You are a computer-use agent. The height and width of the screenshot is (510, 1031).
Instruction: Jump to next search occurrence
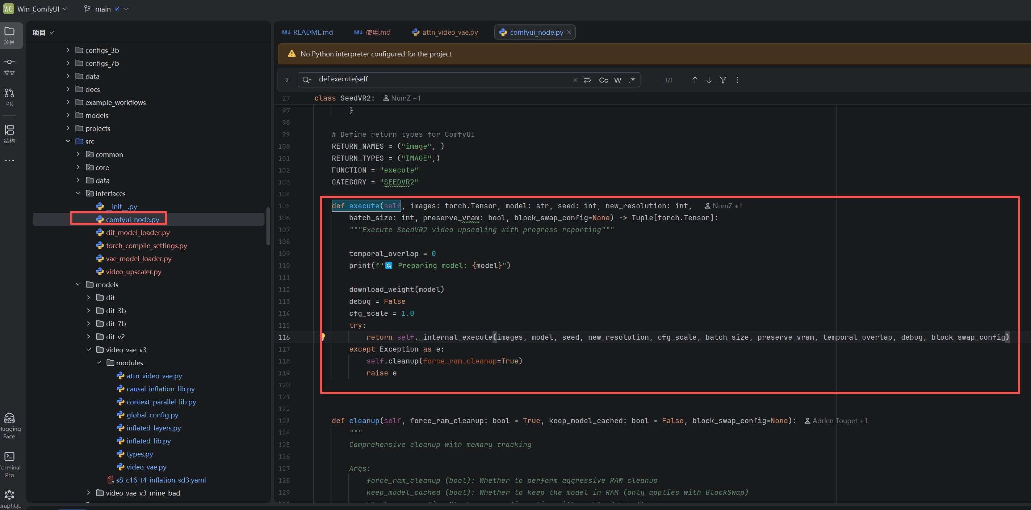(709, 80)
